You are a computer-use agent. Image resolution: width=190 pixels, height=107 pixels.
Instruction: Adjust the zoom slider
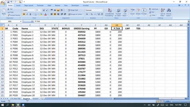click(180, 101)
